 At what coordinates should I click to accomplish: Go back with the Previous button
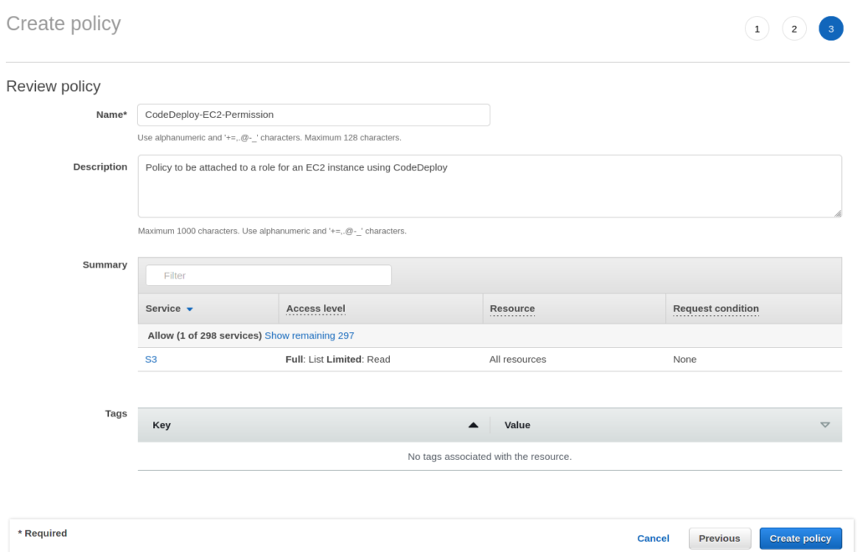(x=719, y=538)
